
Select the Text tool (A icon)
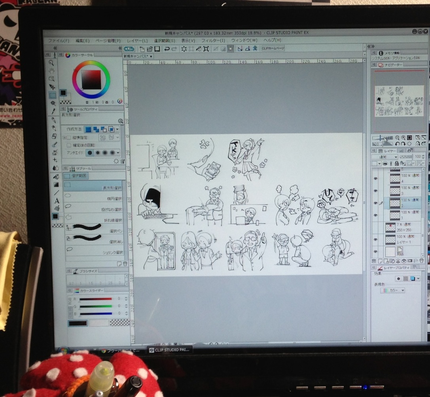[x=57, y=201]
